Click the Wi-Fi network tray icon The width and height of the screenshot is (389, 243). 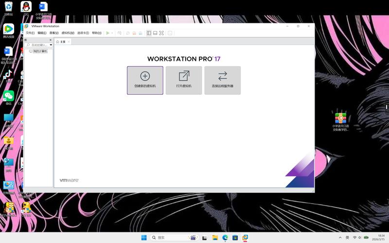click(x=355, y=238)
